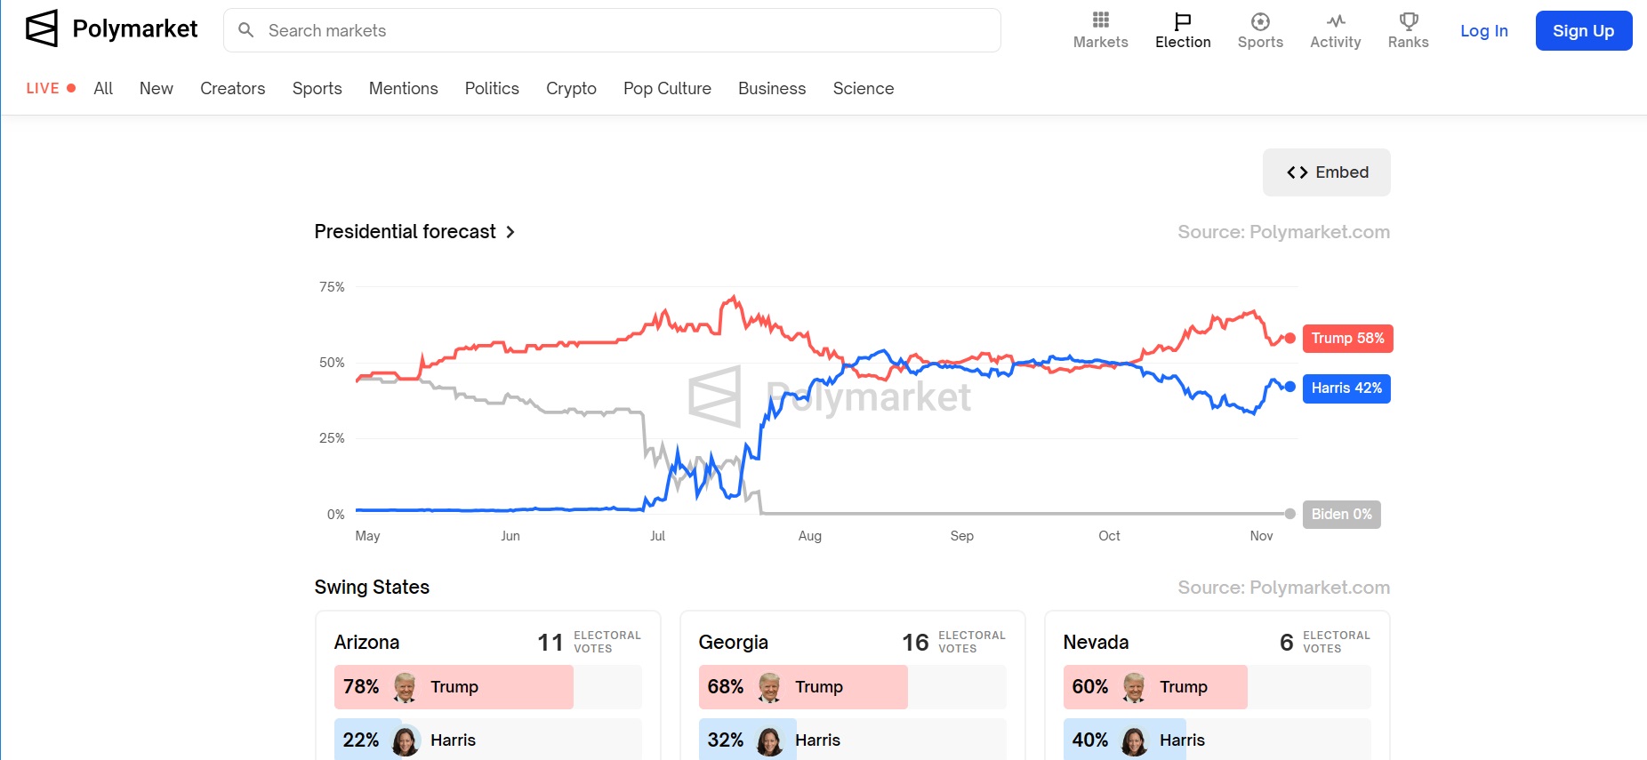Click the Markets grid icon
The width and height of the screenshot is (1647, 760).
pos(1100,20)
